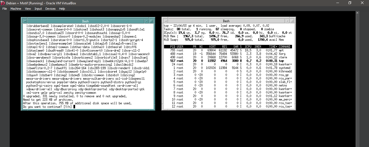The height and width of the screenshot is (147, 369).
Task: Open the Devices menu
Action: 50,9
